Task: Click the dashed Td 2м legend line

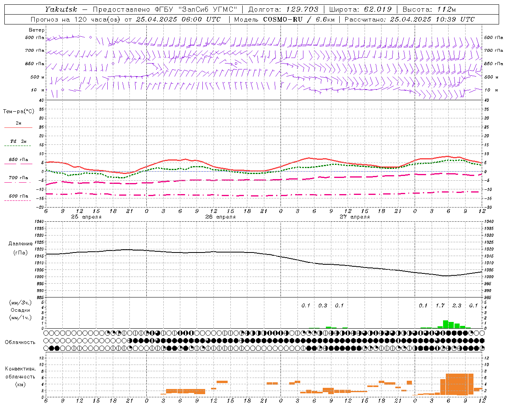Action: pos(17,146)
